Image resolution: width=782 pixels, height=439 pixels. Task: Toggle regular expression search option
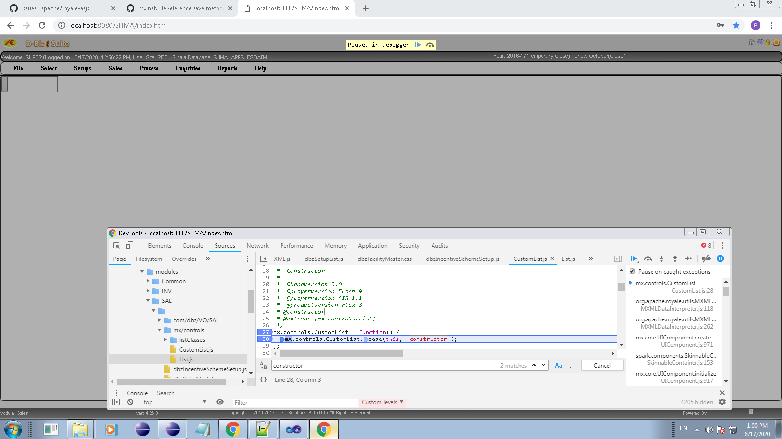(572, 365)
